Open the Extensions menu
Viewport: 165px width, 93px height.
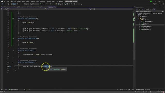[43, 1]
